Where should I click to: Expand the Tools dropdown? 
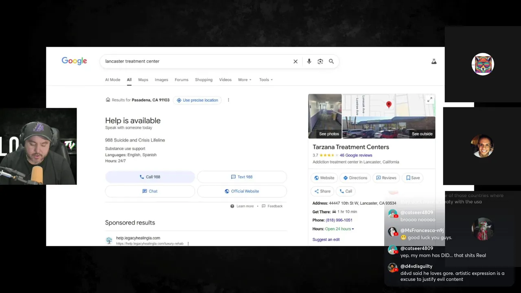click(x=266, y=80)
